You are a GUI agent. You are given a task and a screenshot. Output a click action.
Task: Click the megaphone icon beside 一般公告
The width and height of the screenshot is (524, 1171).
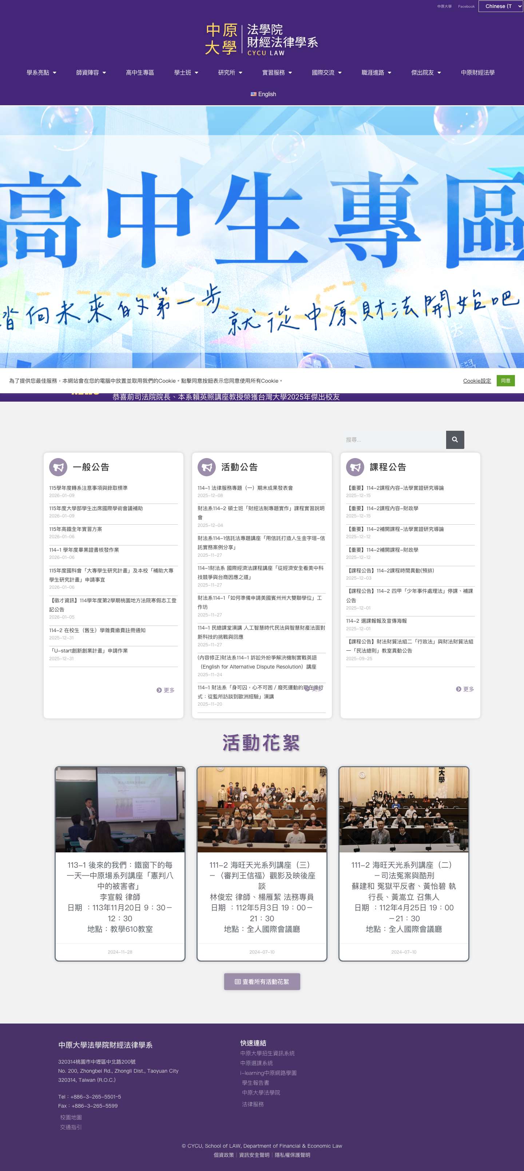pyautogui.click(x=58, y=467)
